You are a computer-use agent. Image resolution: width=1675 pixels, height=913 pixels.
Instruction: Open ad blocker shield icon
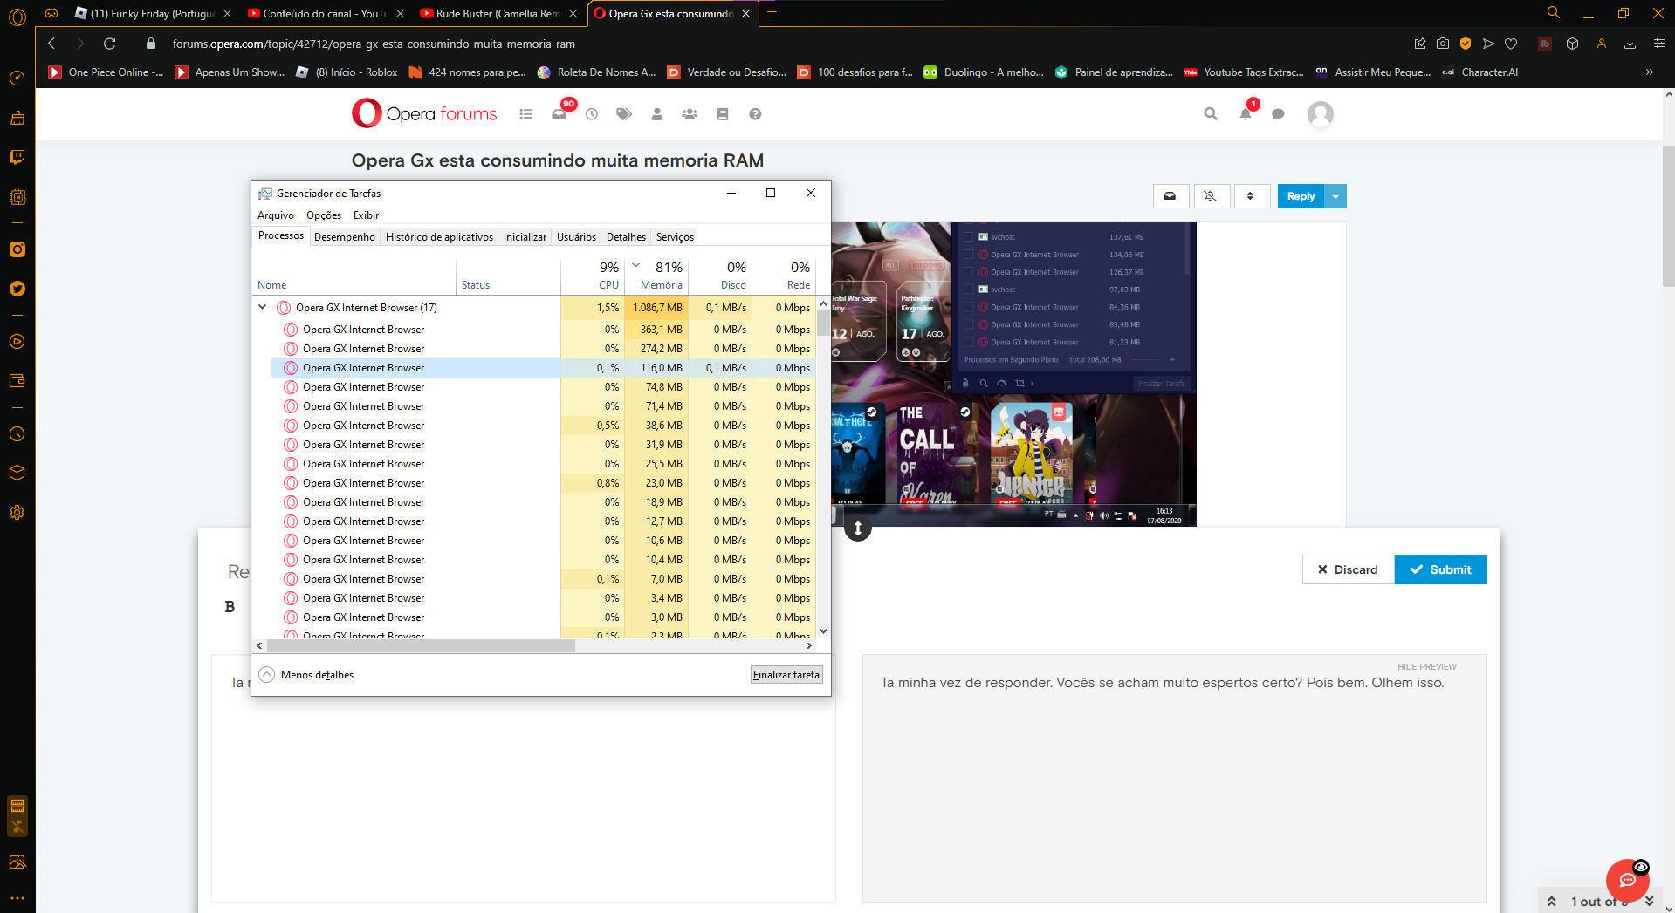pos(1466,44)
